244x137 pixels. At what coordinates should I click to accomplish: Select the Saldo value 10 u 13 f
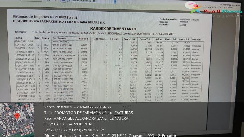coord(158,85)
